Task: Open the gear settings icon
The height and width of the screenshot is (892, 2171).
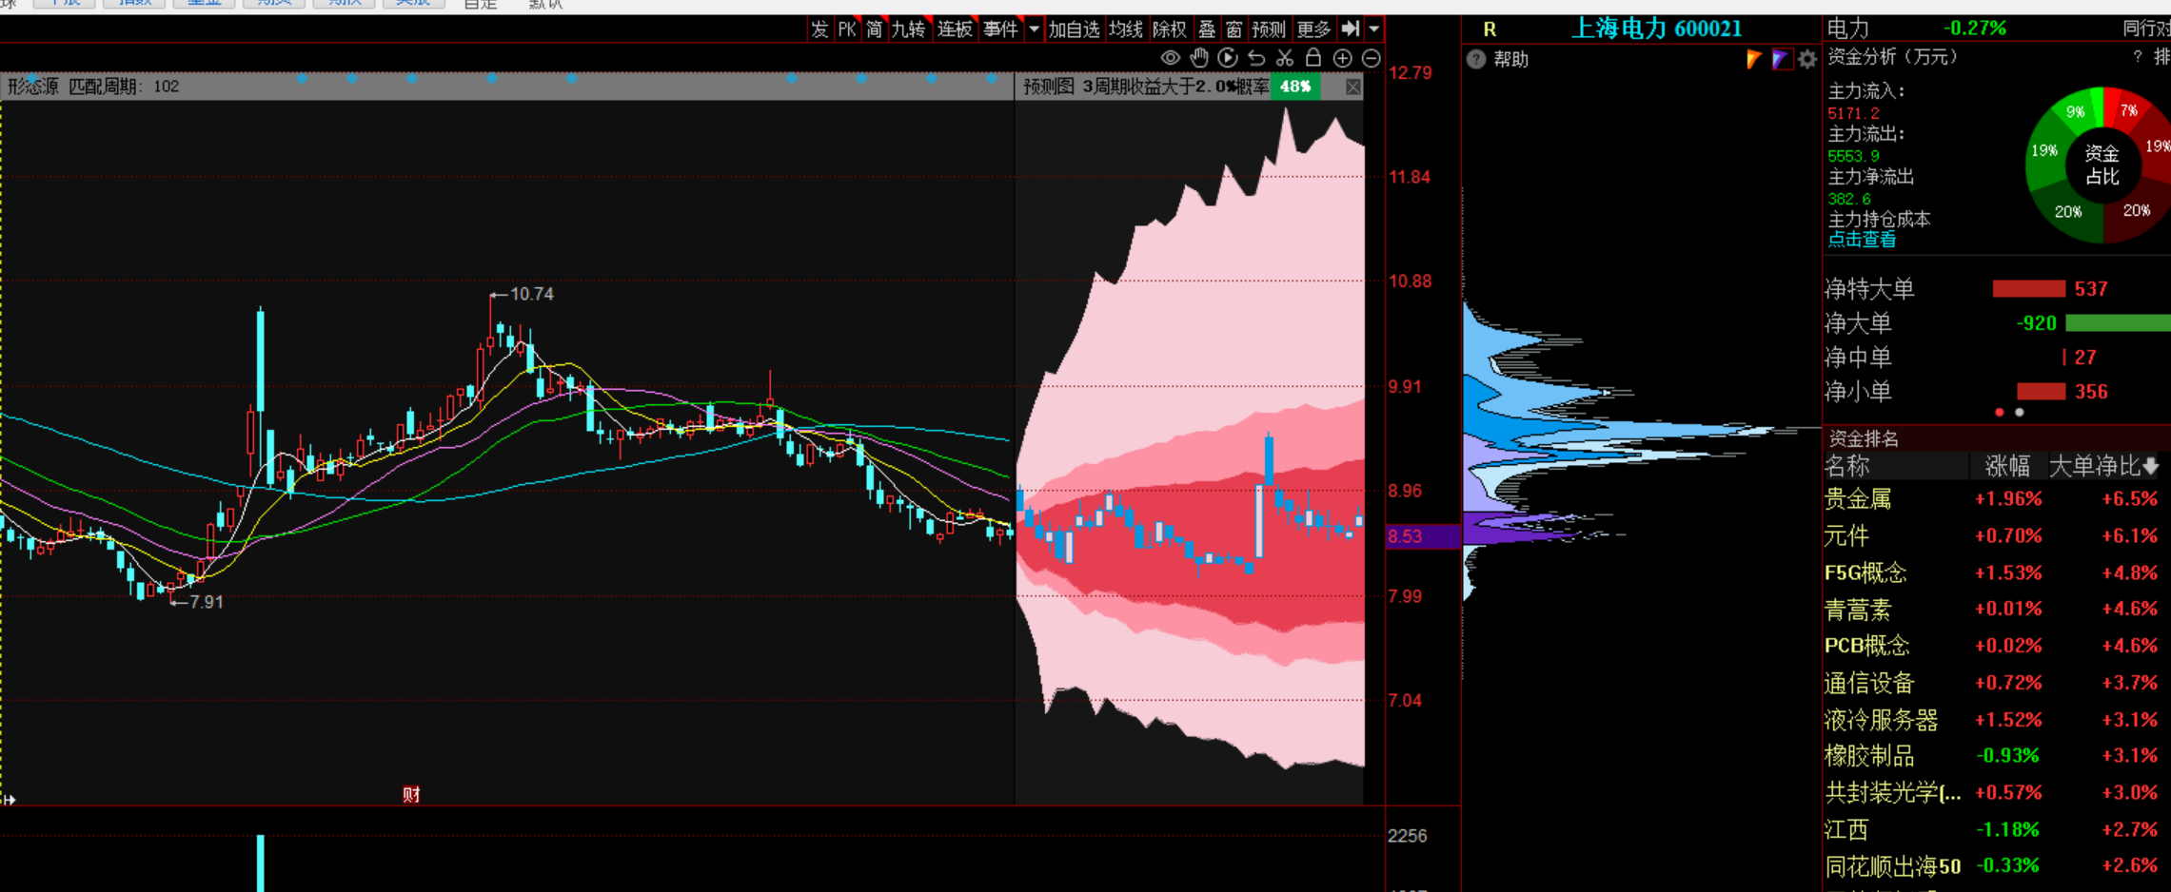Action: (x=1806, y=60)
